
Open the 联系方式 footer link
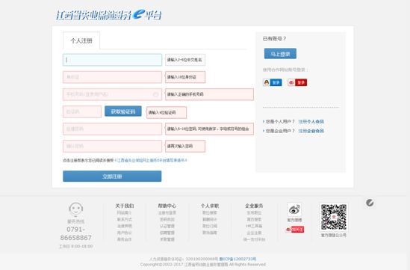pyautogui.click(x=125, y=219)
